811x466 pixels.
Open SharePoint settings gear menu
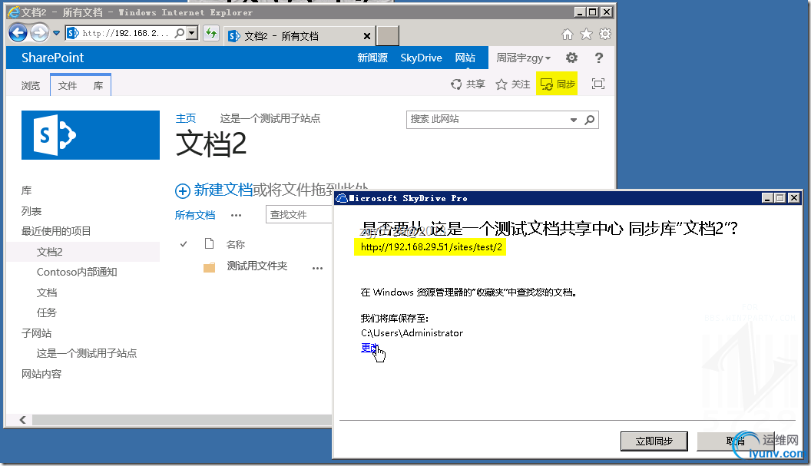click(571, 58)
